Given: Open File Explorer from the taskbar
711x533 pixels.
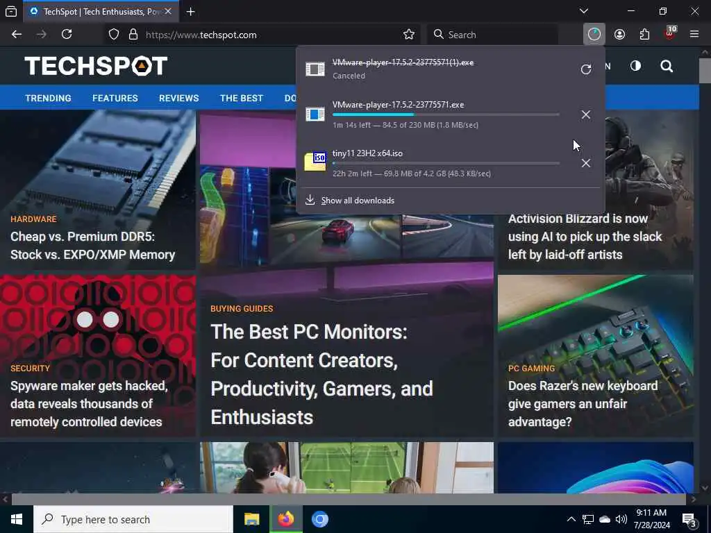Looking at the screenshot, I should (251, 519).
